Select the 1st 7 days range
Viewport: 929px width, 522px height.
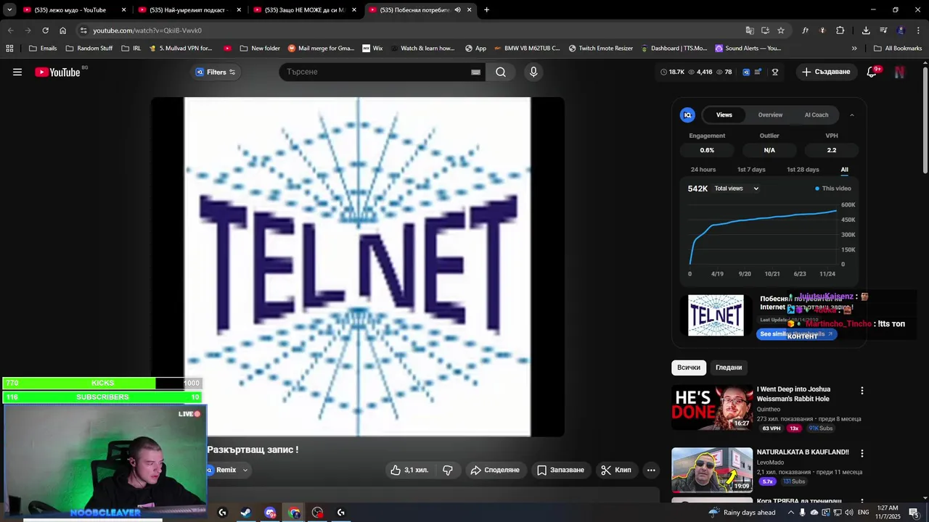pyautogui.click(x=751, y=170)
